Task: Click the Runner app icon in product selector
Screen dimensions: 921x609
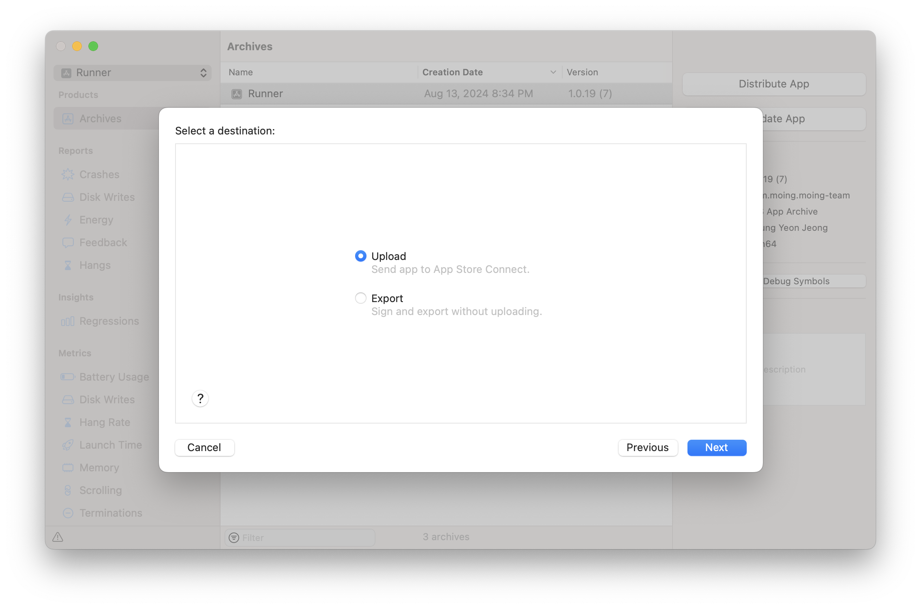Action: point(66,73)
